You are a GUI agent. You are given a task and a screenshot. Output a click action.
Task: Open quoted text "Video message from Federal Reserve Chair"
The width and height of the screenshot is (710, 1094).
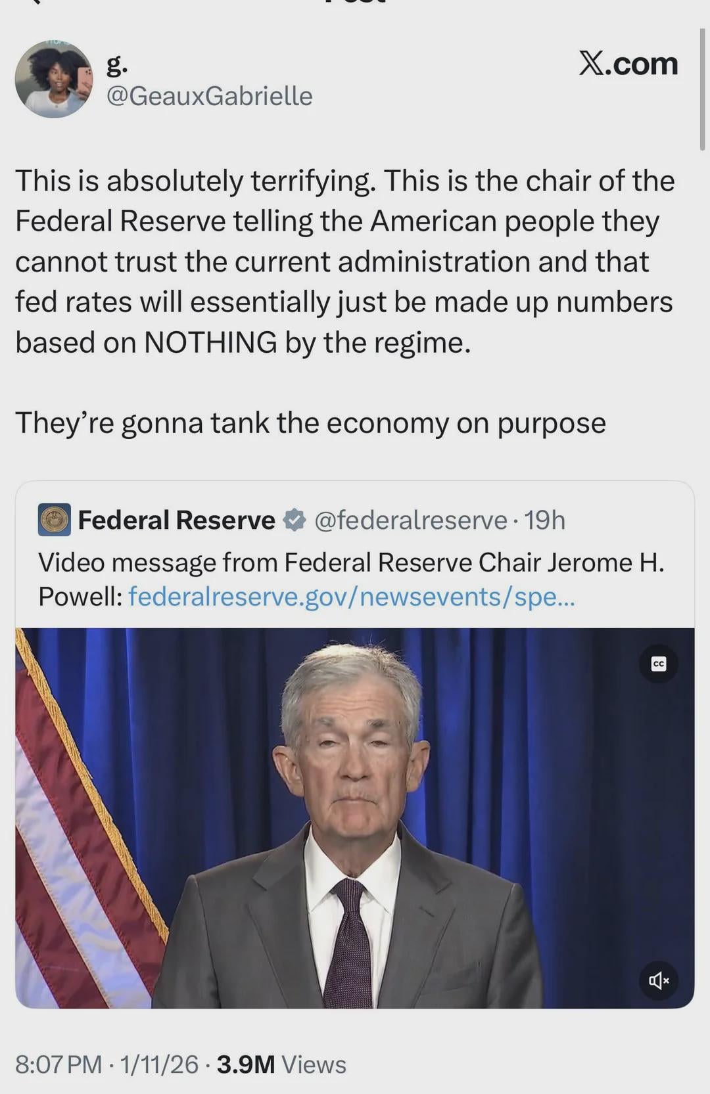351,562
